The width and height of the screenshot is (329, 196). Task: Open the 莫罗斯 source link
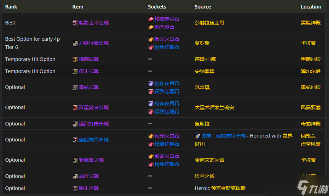(202, 43)
